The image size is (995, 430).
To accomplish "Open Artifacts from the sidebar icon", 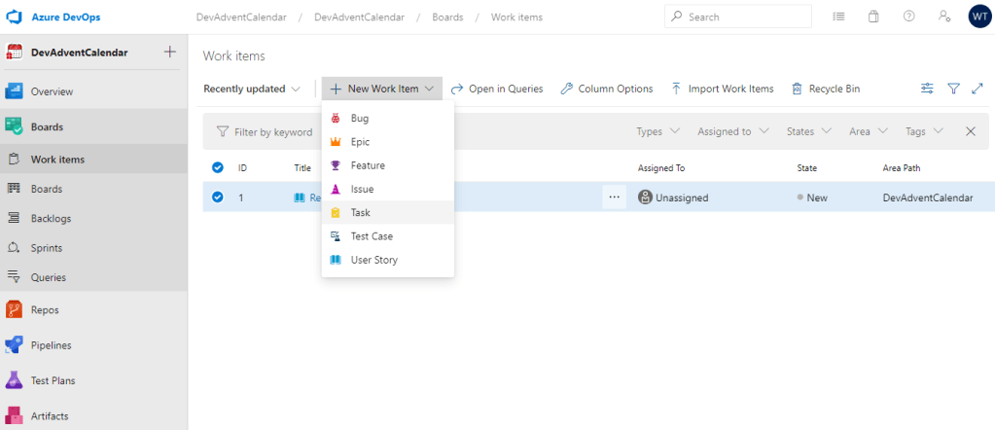I will coord(14,415).
